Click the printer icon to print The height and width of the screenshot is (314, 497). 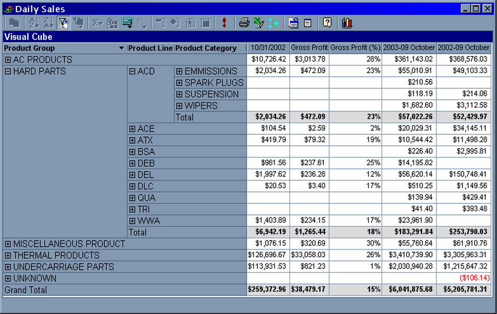[x=245, y=22]
